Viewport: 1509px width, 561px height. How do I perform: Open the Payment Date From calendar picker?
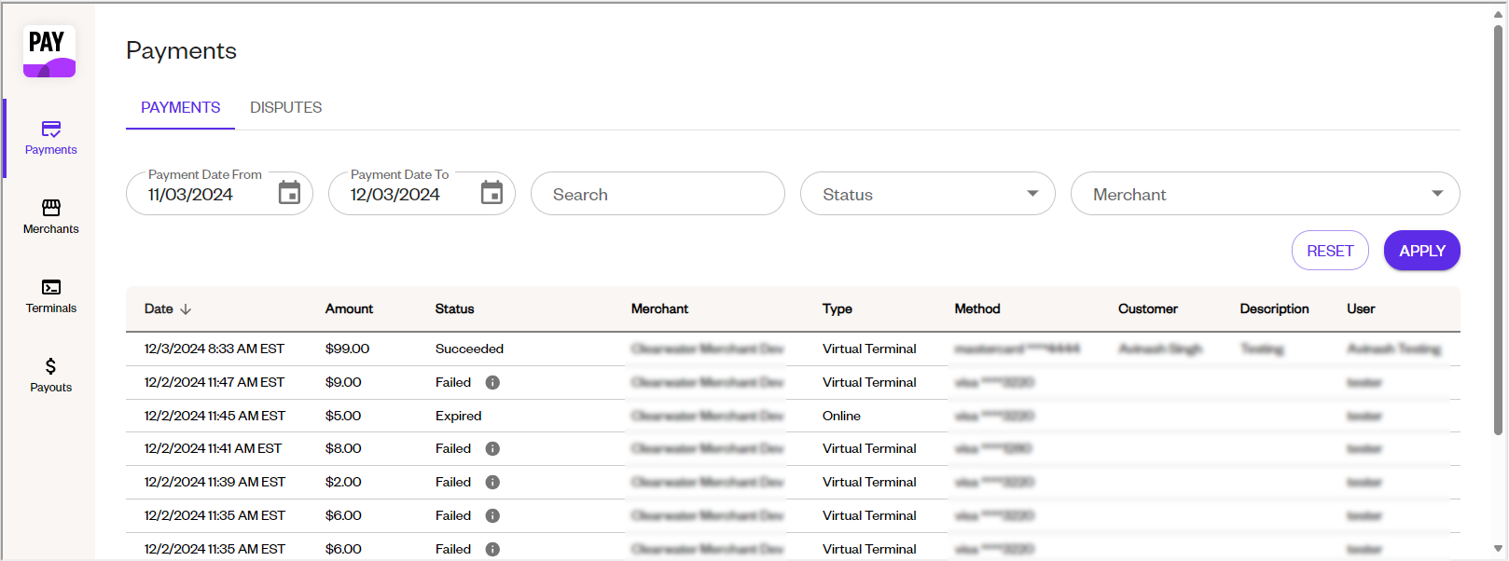click(290, 193)
